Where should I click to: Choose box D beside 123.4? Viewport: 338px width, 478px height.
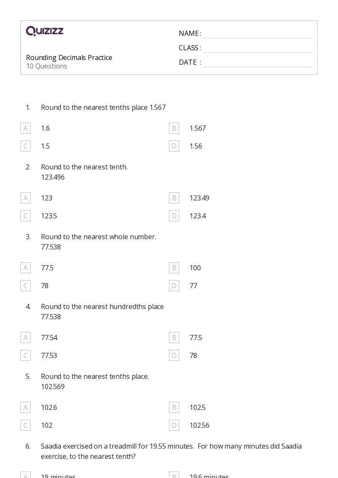[x=174, y=216]
